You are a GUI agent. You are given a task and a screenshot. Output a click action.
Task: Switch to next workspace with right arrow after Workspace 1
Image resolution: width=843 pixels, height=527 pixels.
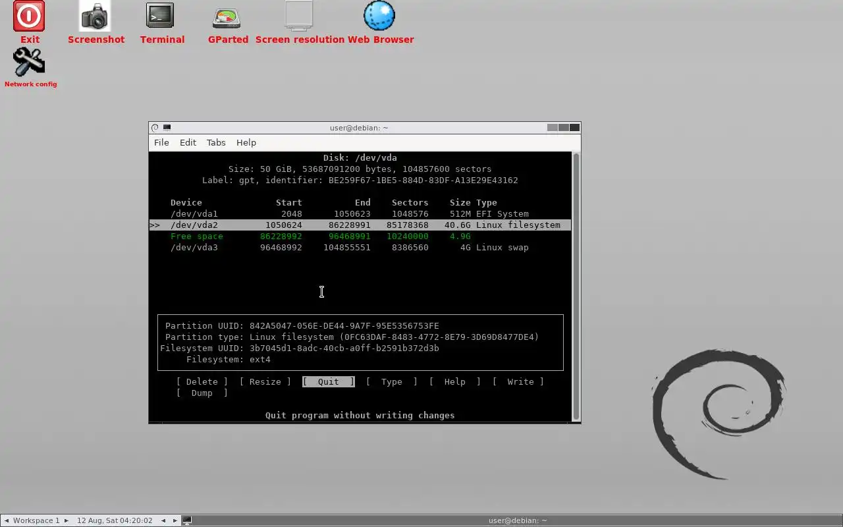tap(66, 520)
